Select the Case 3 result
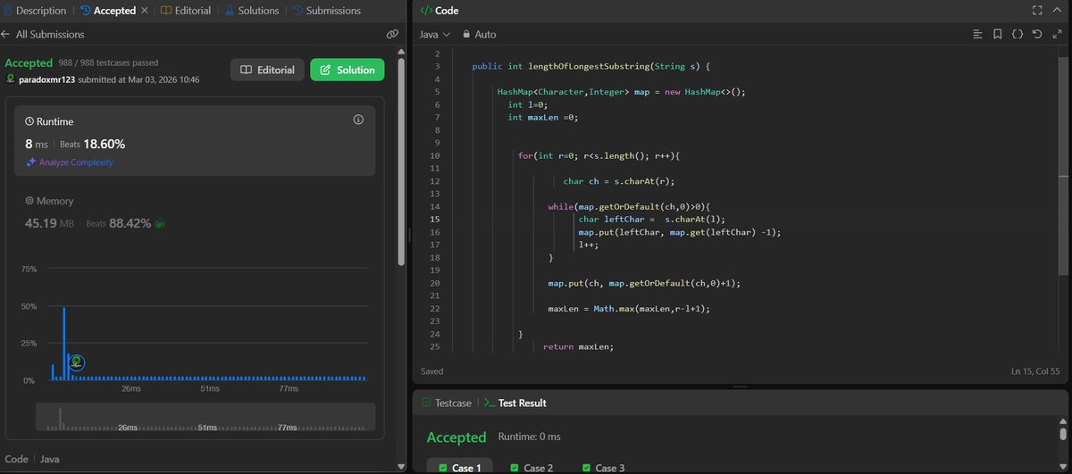This screenshot has height=474, width=1072. [x=603, y=468]
